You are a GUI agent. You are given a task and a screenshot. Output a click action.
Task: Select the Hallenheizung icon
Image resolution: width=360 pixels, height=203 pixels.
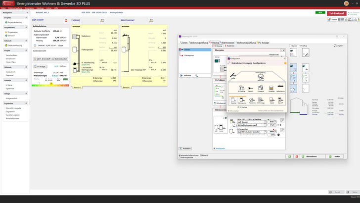click(x=280, y=87)
